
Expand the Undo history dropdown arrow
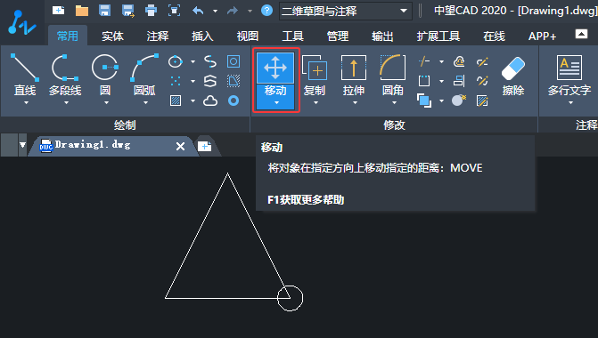[215, 11]
